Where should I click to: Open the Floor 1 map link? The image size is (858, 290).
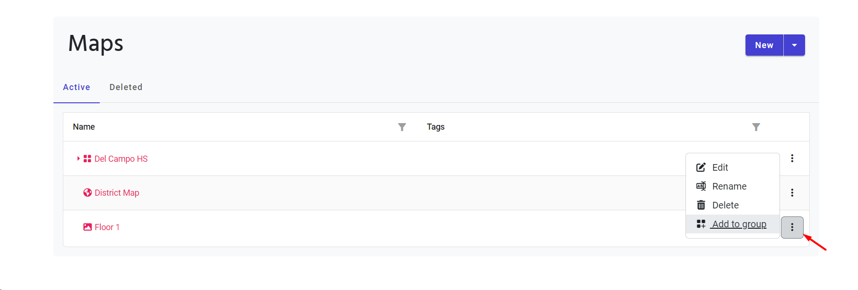(107, 227)
